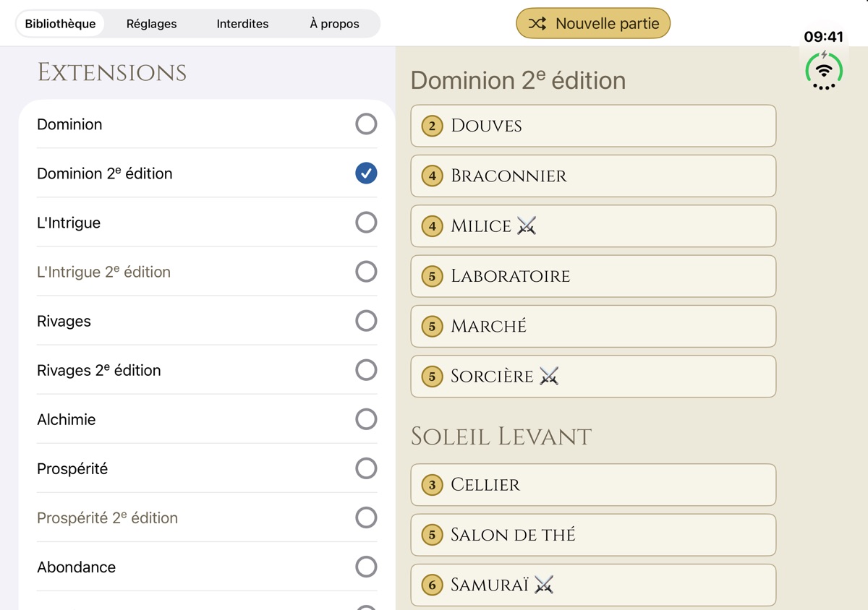Click the Wi-Fi status icon
The image size is (868, 610).
[824, 70]
